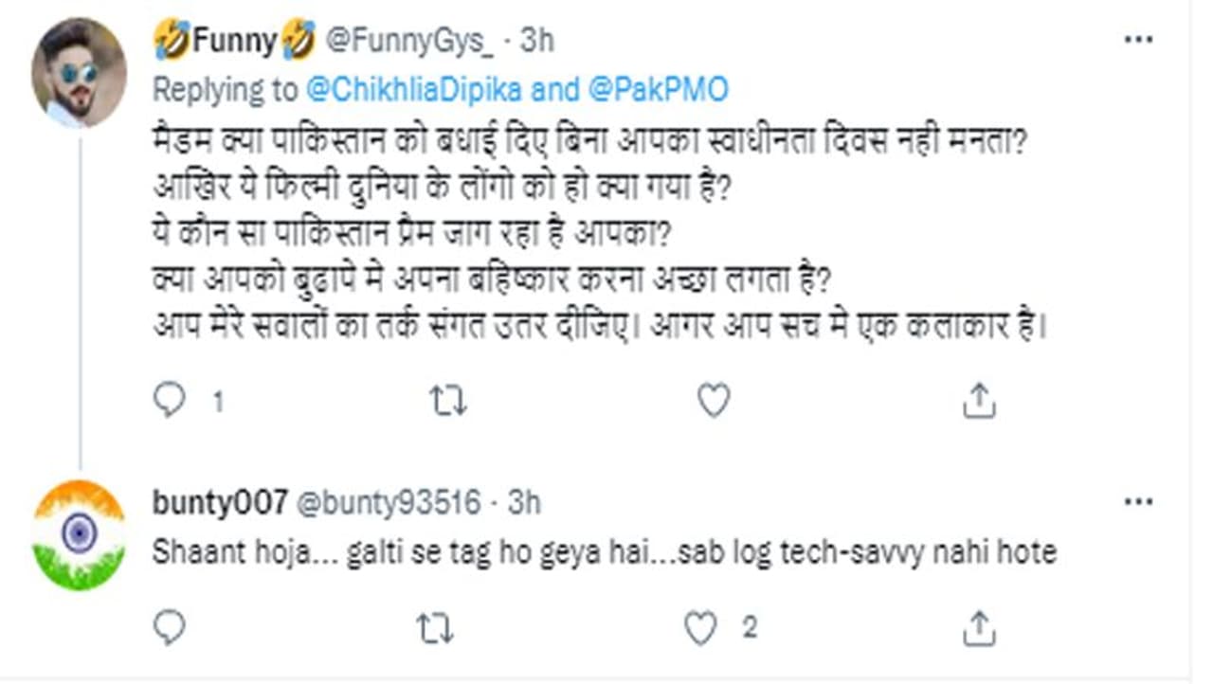This screenshot has height=684, width=1213.
Task: Like the FunnyGys_ tweet
Action: point(714,402)
